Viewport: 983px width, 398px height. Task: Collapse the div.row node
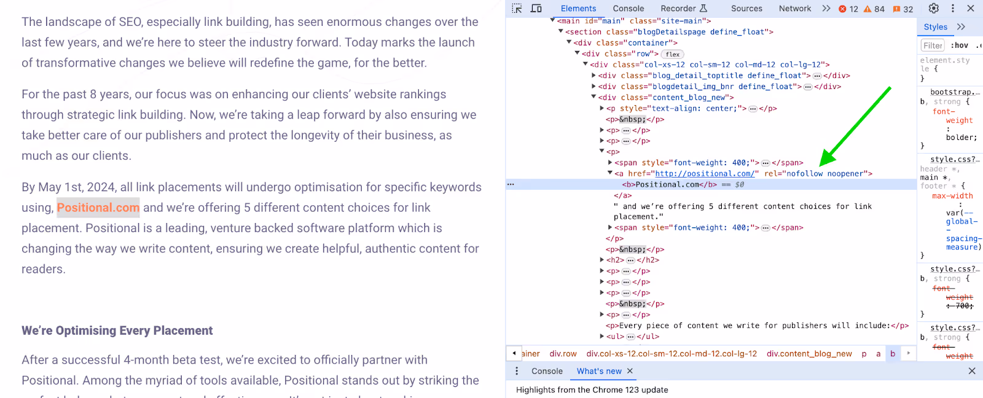point(577,53)
